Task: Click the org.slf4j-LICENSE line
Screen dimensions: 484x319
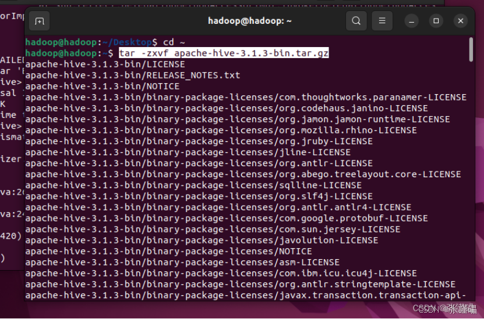Action: [199, 196]
